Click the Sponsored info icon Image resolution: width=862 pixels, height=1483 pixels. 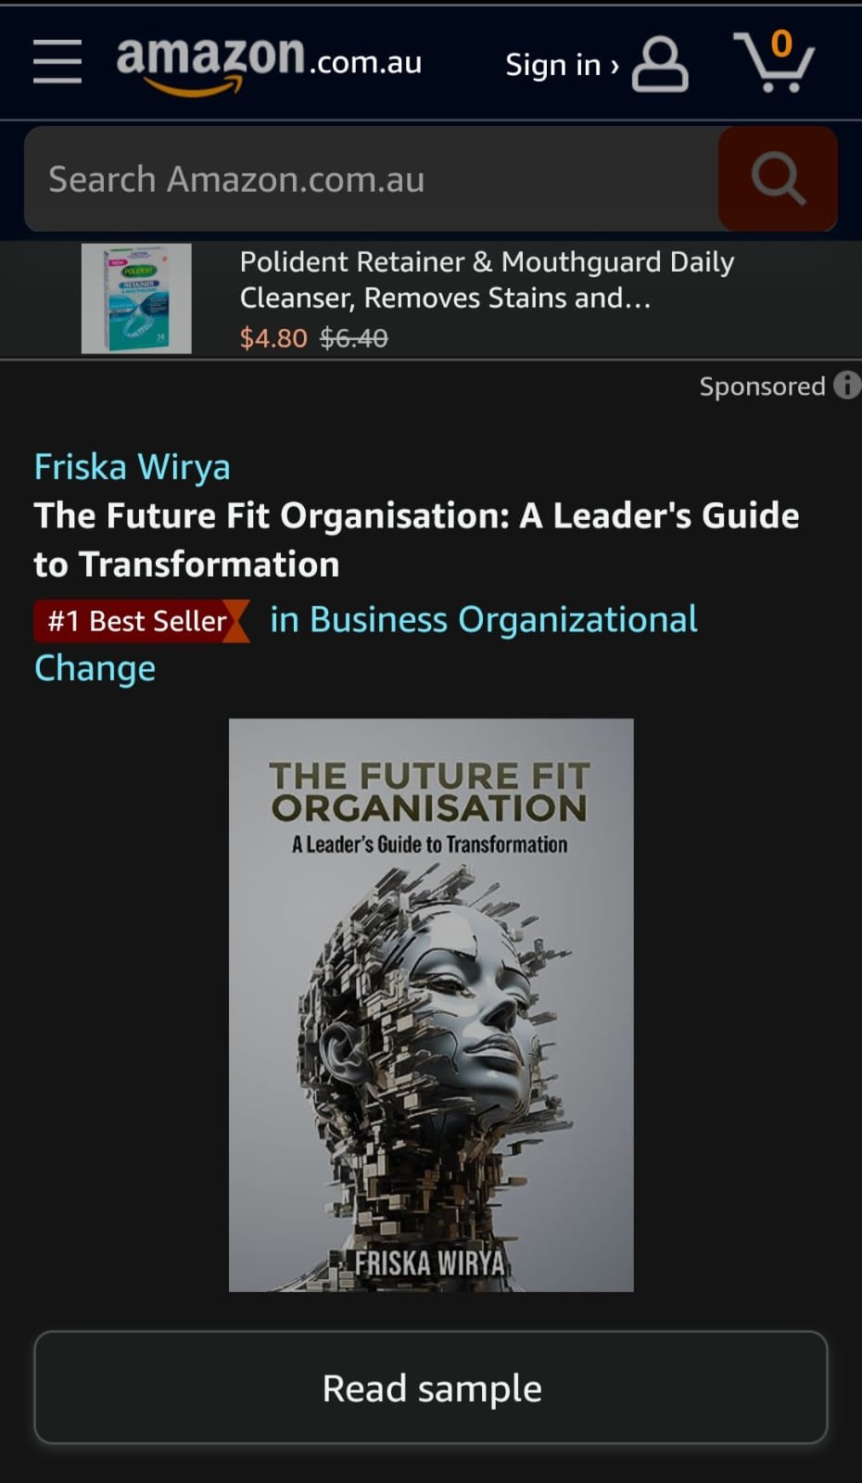click(847, 385)
